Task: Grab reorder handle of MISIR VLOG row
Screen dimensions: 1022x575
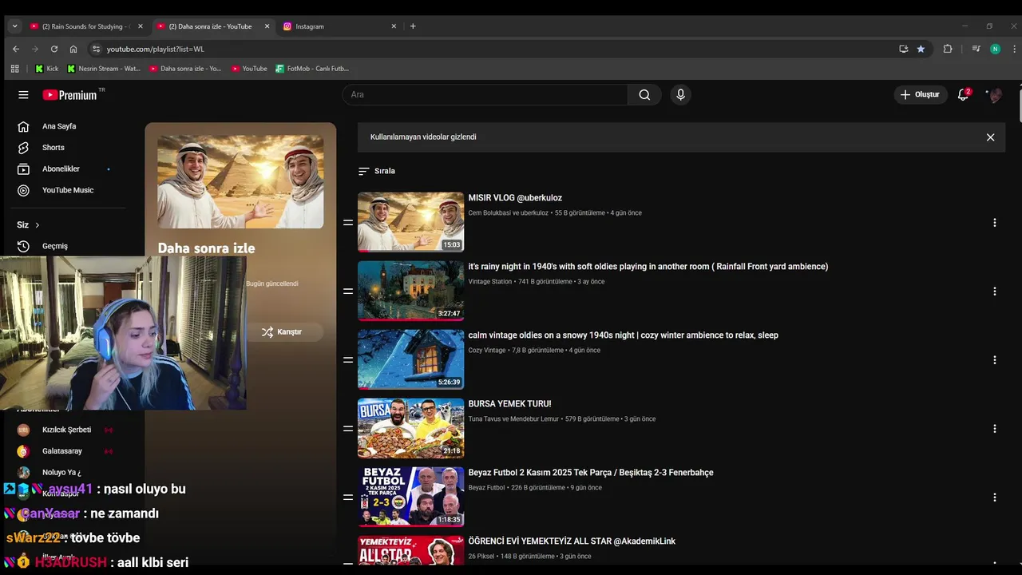Action: 348,223
